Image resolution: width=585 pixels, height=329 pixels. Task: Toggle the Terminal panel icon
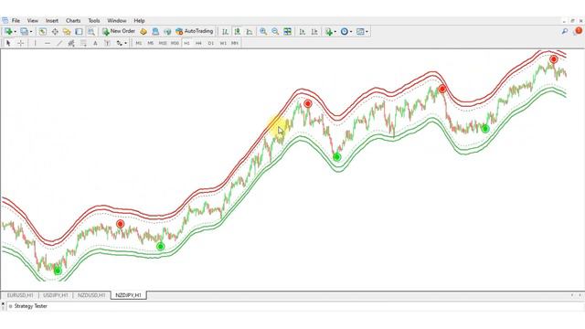[x=79, y=32]
